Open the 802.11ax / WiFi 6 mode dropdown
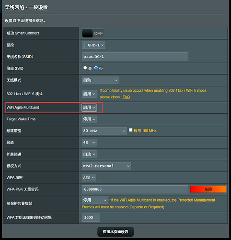Image resolution: width=231 pixels, height=240 pixels. pyautogui.click(x=89, y=94)
